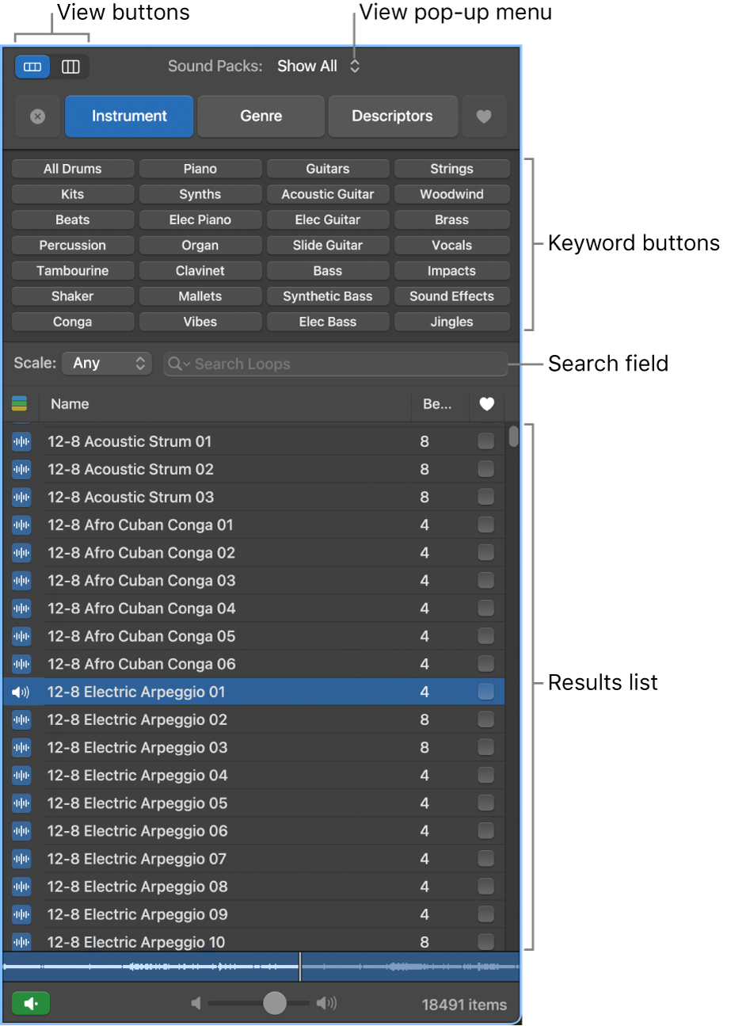
Task: Open the colored loop-type filter icon above the Name column
Action: (x=20, y=404)
